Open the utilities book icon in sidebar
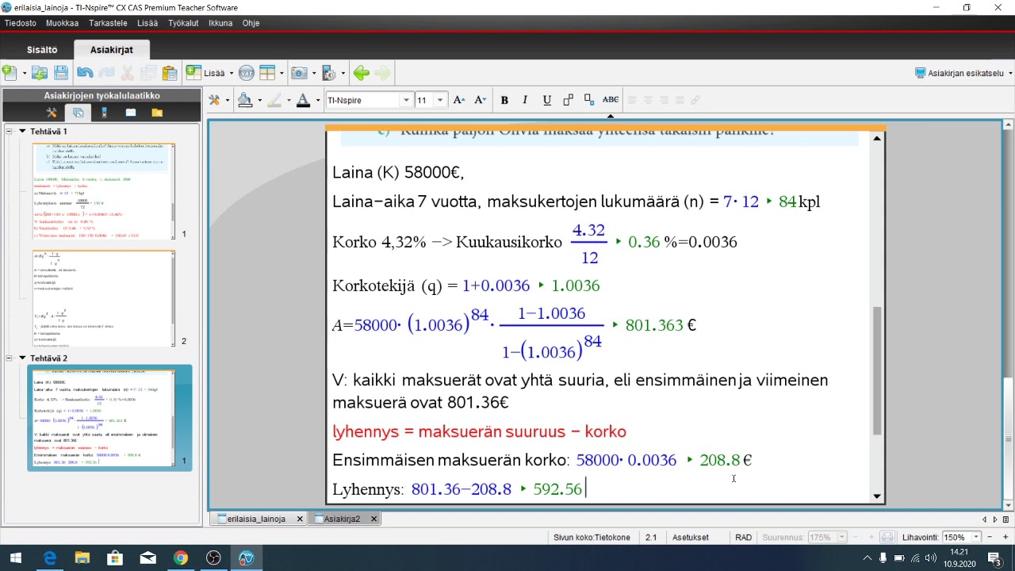This screenshot has height=571, width=1015. click(x=131, y=113)
